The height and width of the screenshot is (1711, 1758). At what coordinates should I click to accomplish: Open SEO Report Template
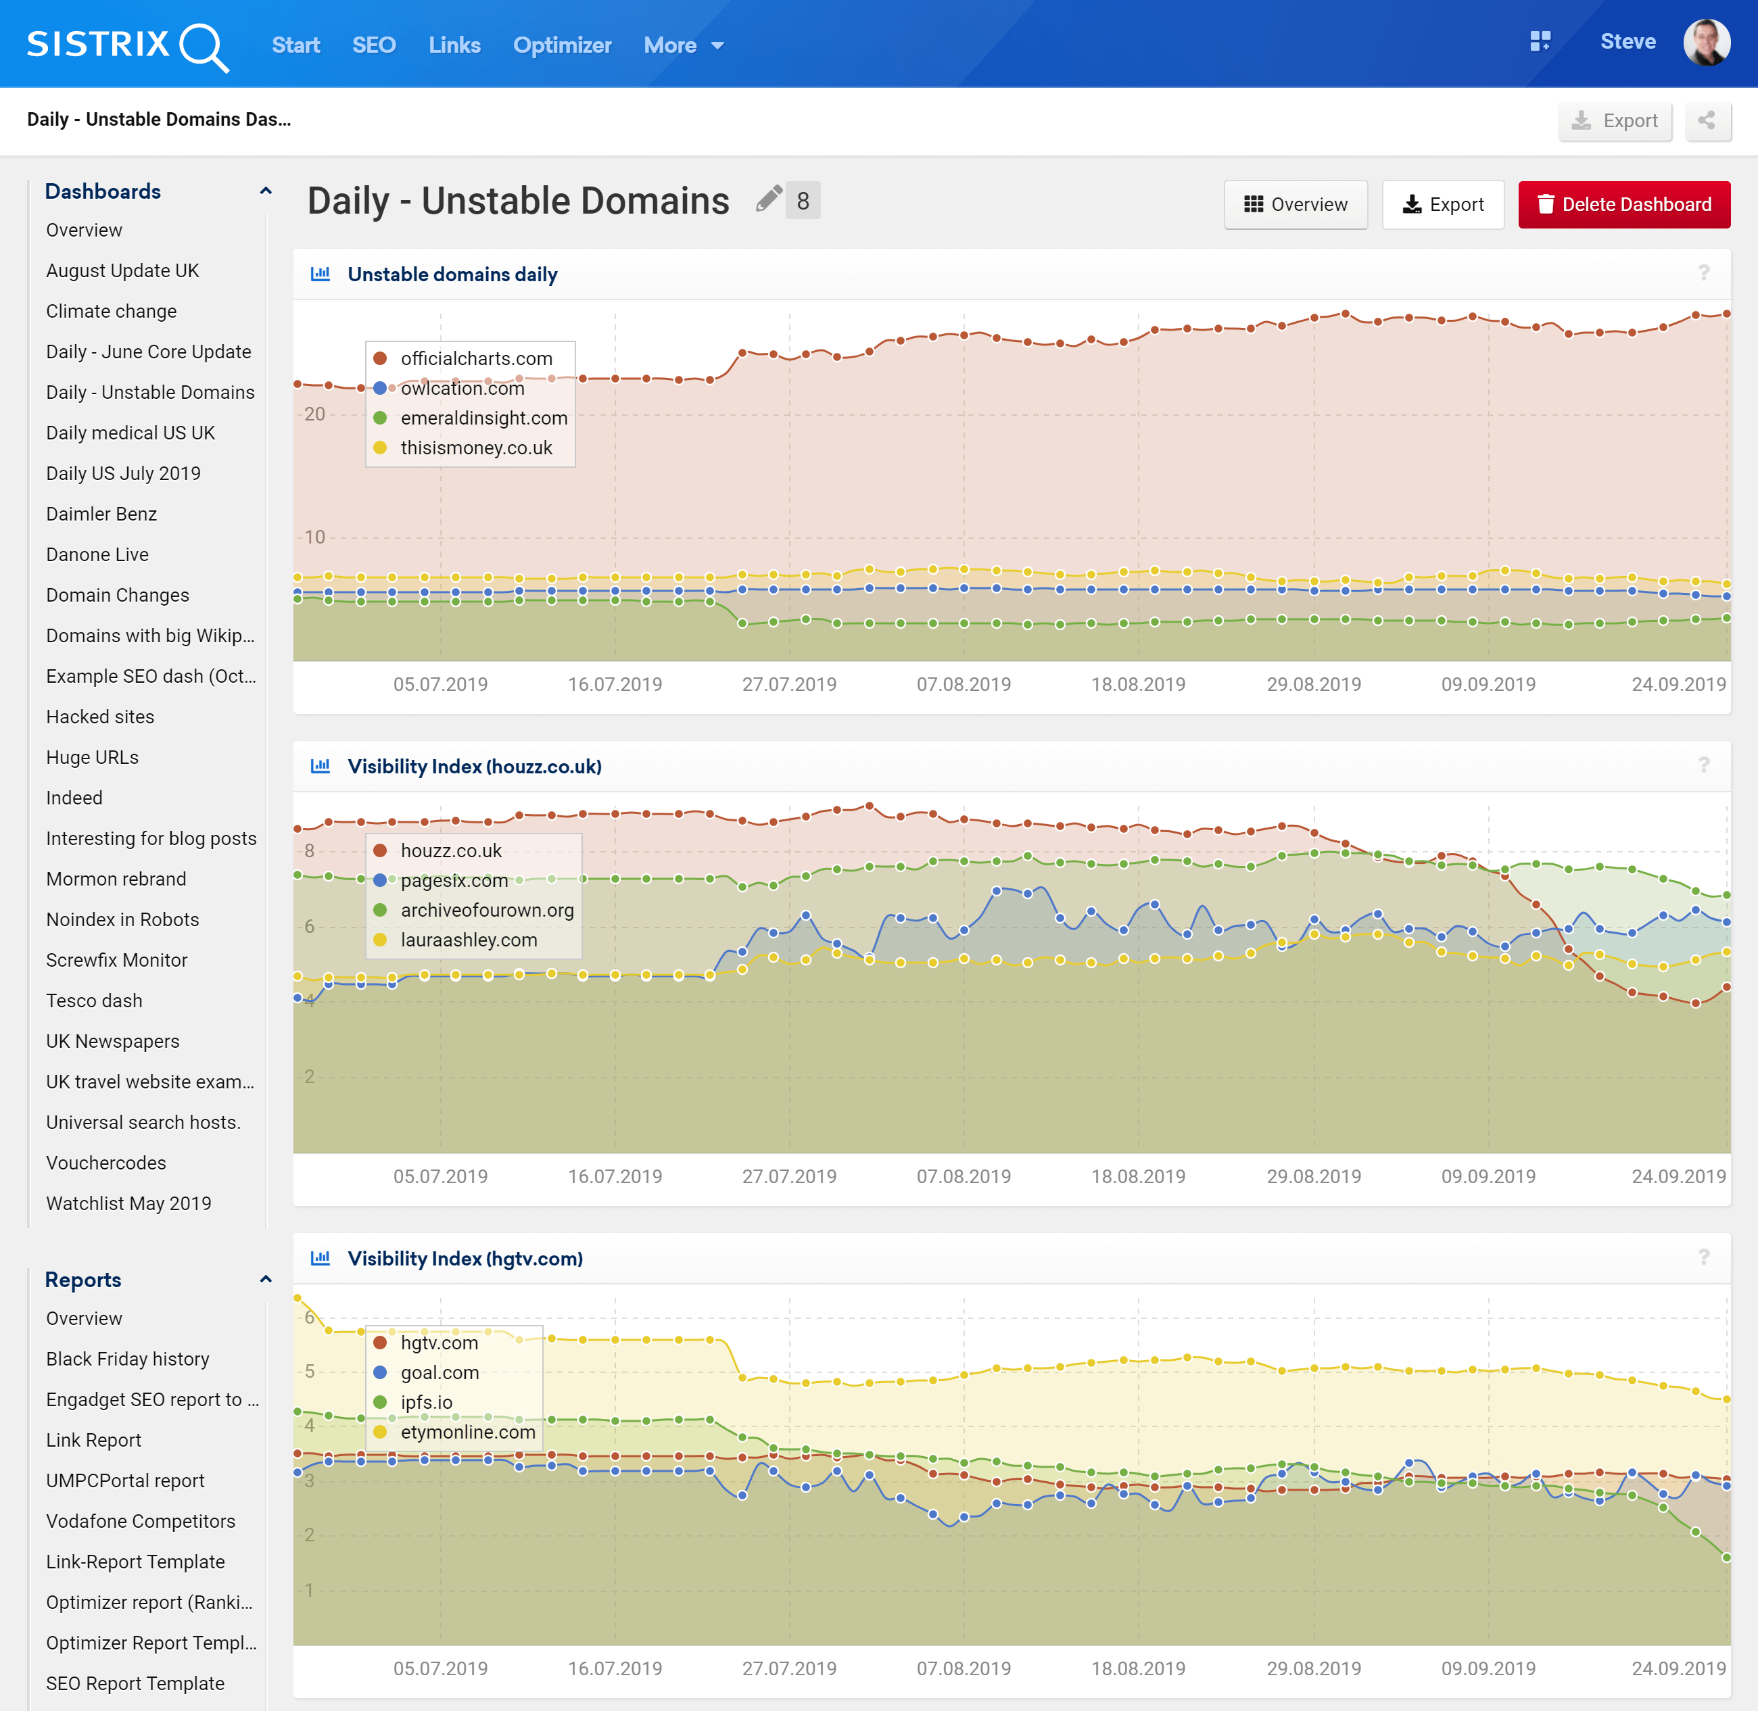135,1683
